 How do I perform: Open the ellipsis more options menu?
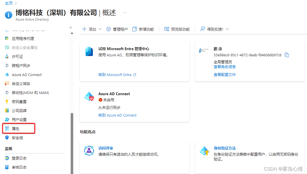pyautogui.click(x=125, y=13)
